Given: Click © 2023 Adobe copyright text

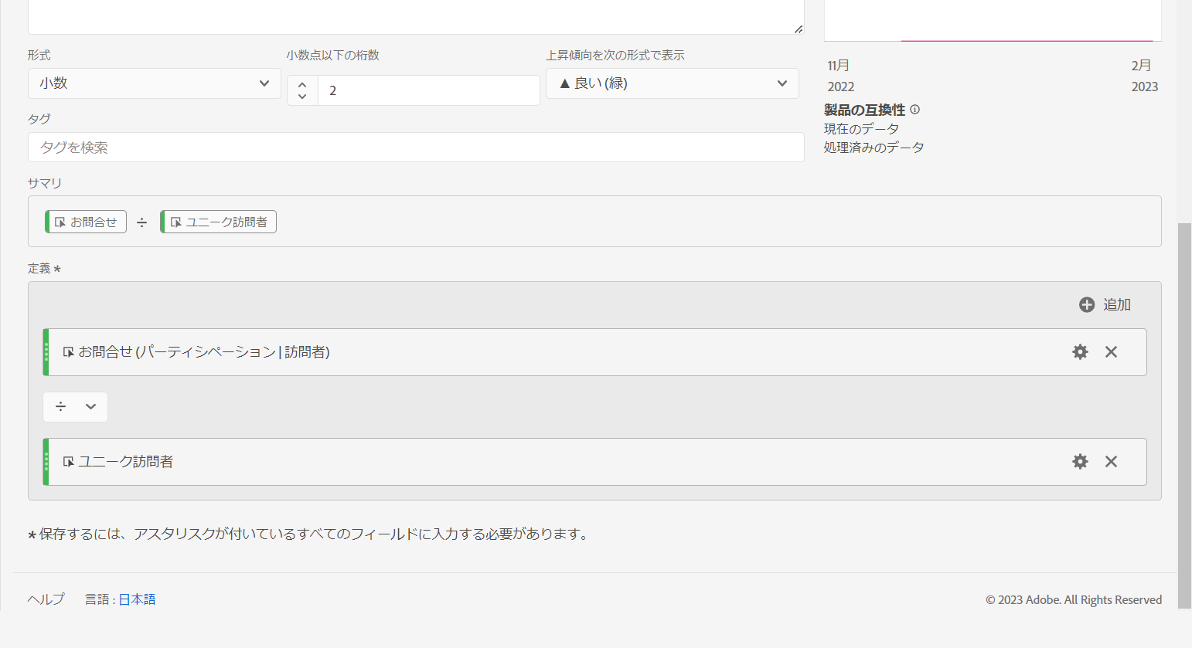Looking at the screenshot, I should coord(1074,600).
